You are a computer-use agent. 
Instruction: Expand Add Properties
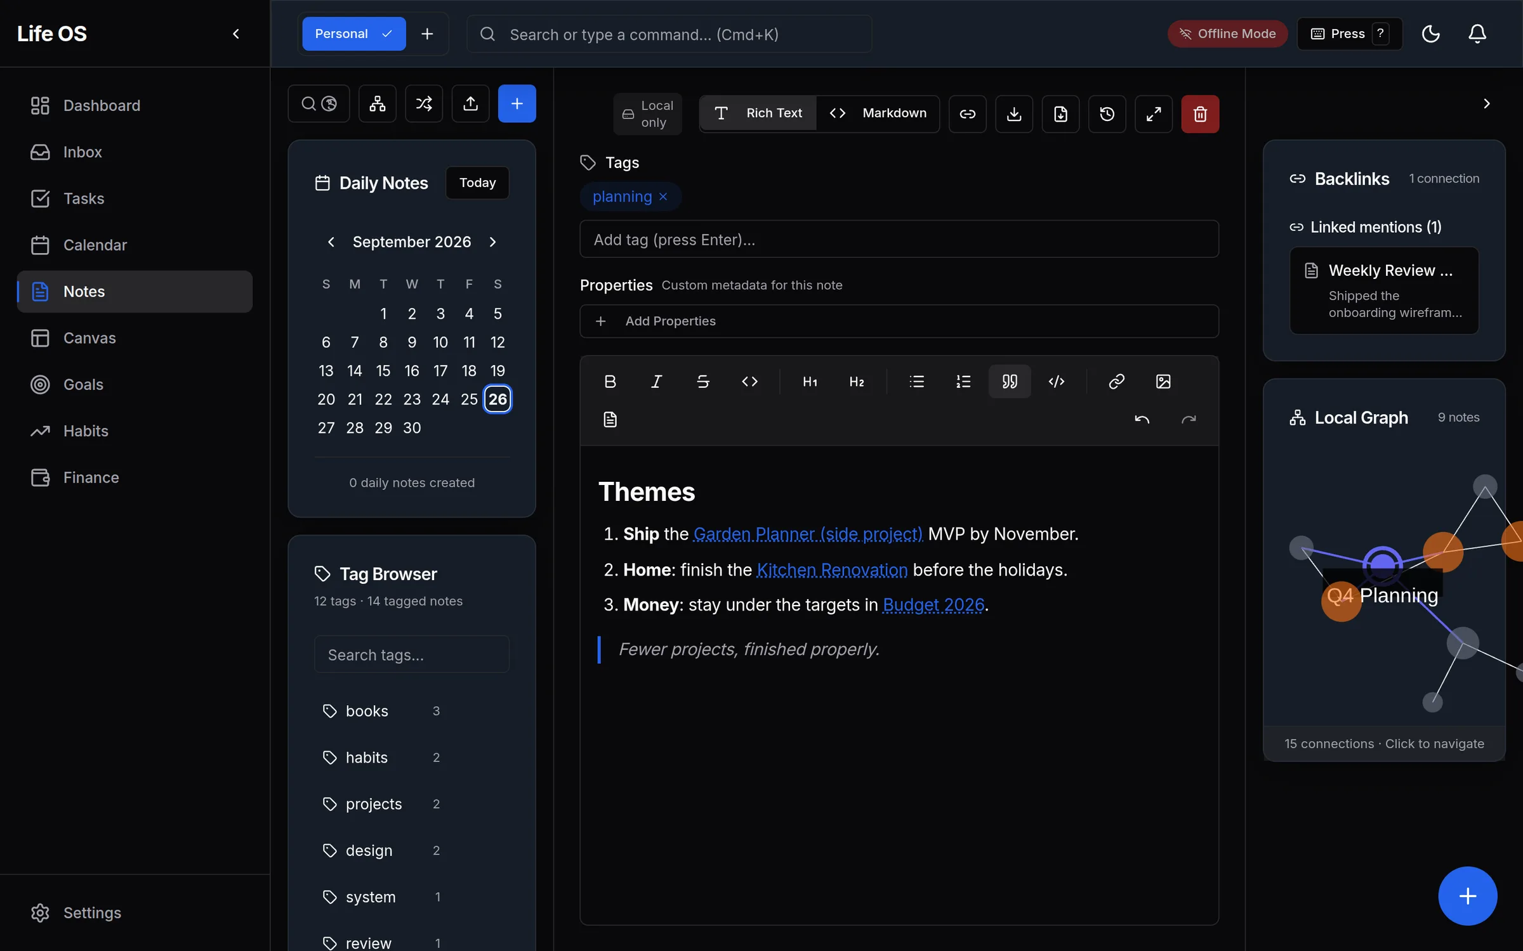[899, 321]
